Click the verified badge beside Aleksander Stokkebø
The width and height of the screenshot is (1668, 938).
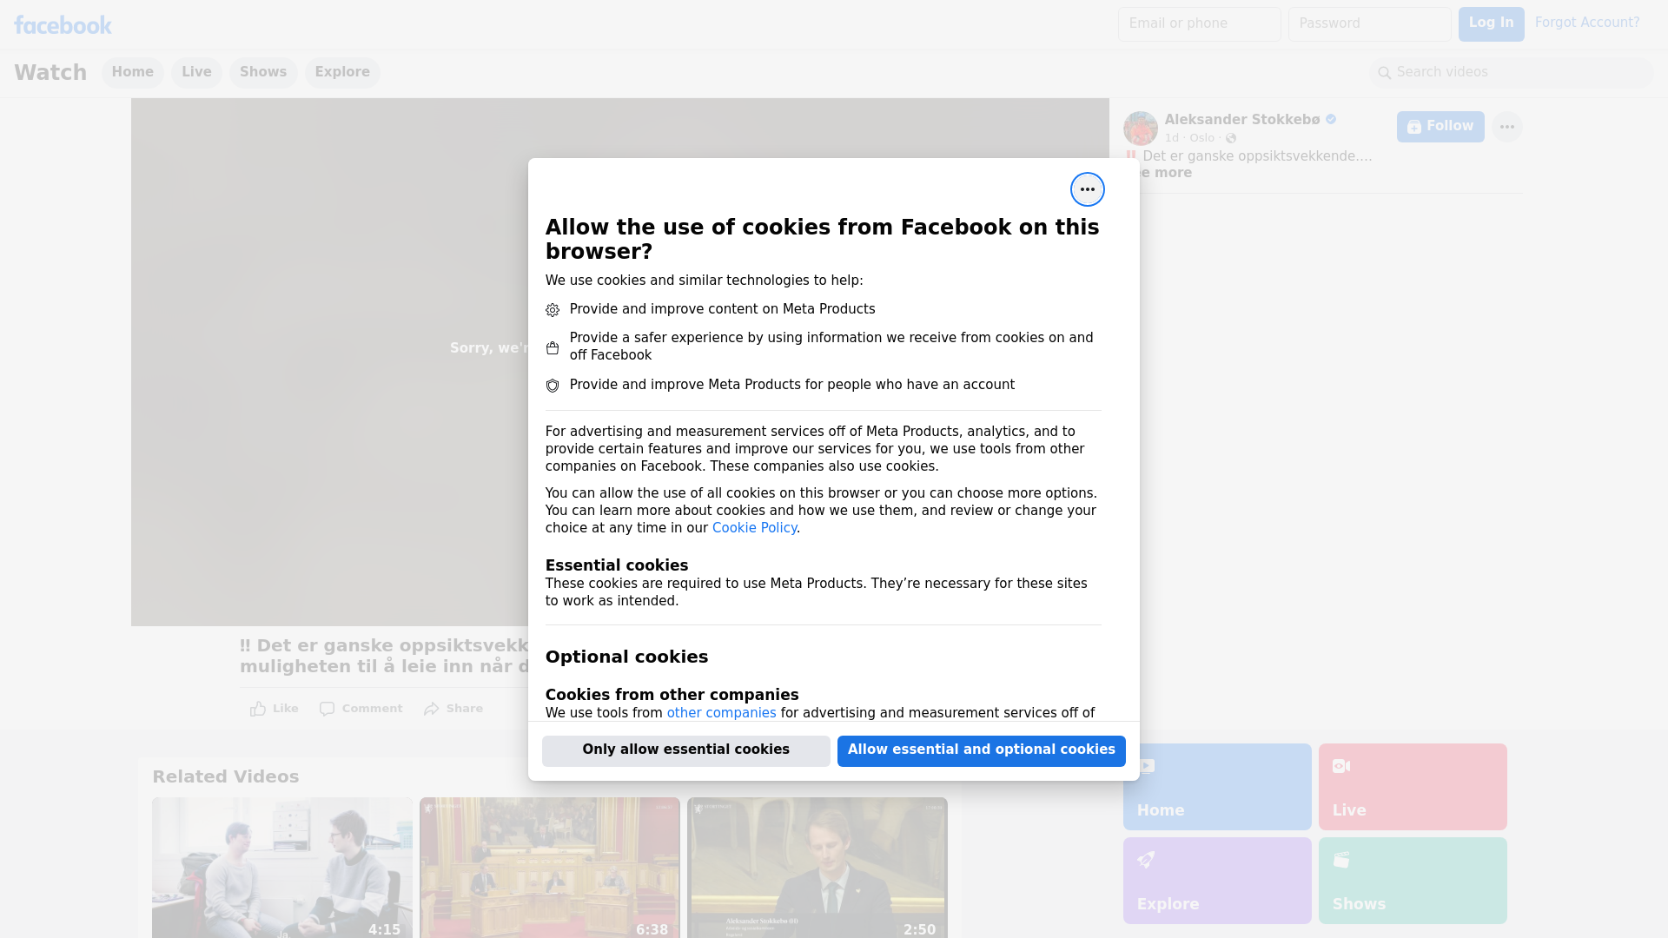[x=1331, y=120]
